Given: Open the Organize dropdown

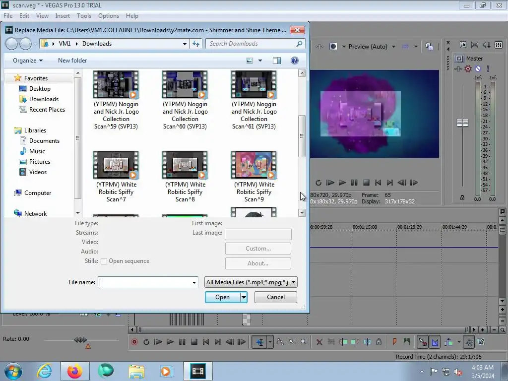Looking at the screenshot, I should click(x=28, y=61).
